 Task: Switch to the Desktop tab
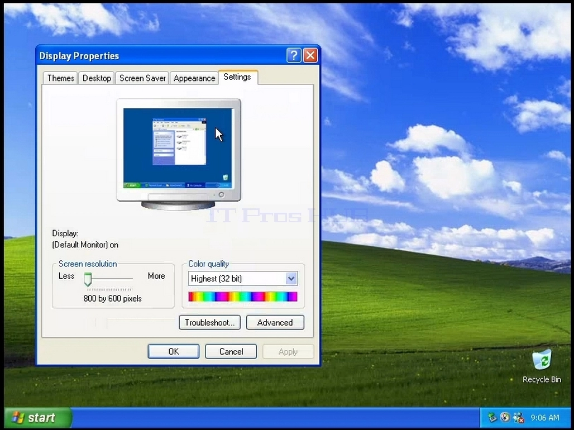click(97, 78)
